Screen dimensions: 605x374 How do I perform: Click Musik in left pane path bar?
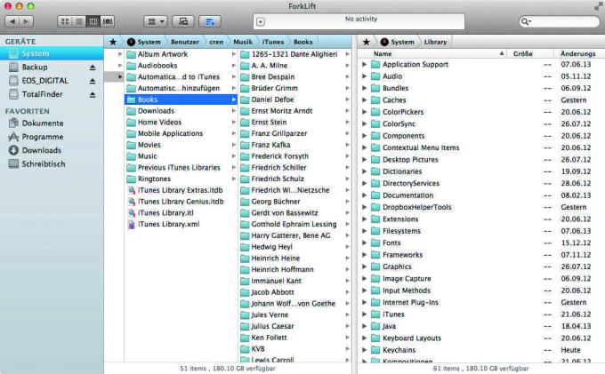coord(243,42)
